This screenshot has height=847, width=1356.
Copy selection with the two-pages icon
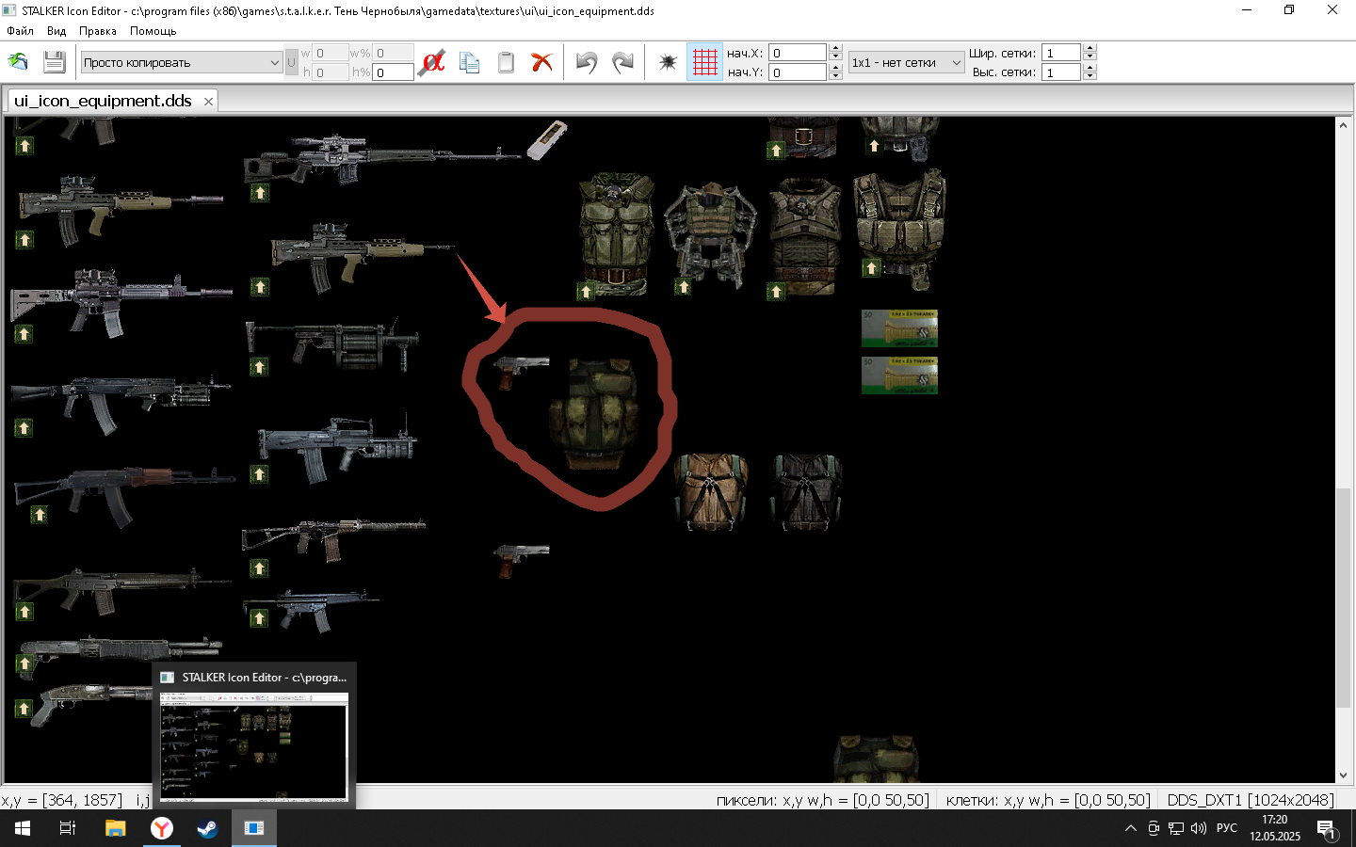click(469, 62)
